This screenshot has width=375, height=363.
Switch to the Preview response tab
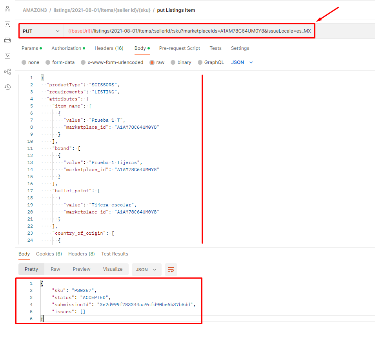click(81, 269)
